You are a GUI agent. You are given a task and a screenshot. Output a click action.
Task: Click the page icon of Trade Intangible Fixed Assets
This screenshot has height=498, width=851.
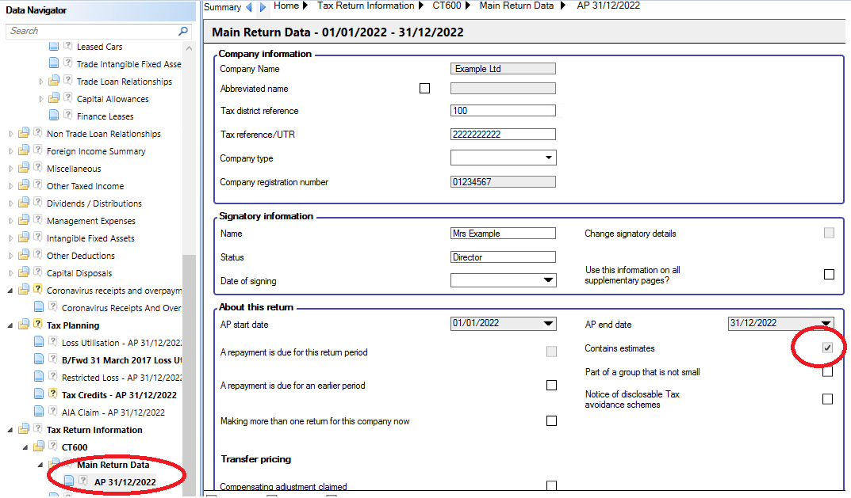point(54,63)
